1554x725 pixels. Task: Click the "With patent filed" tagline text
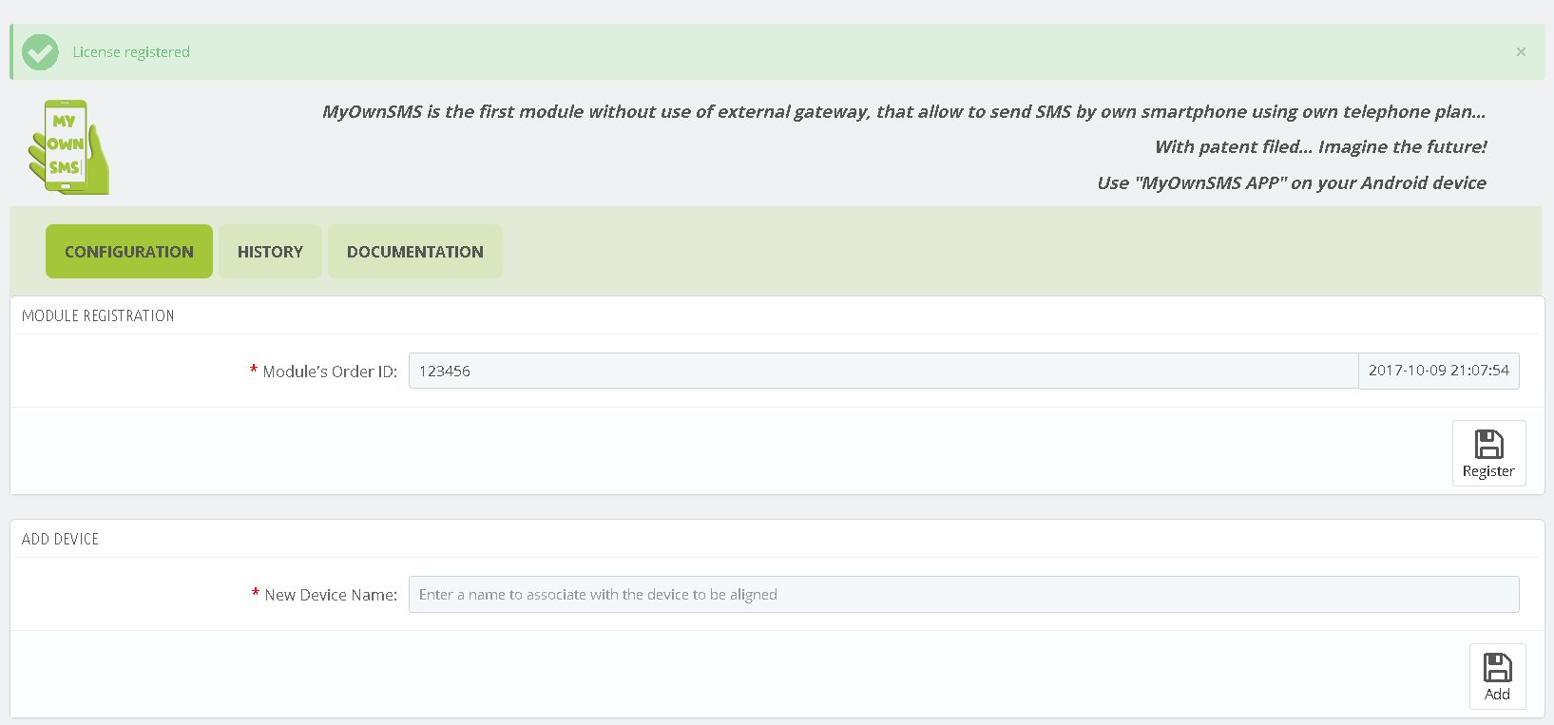1320,146
